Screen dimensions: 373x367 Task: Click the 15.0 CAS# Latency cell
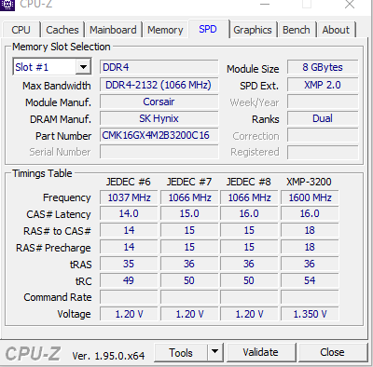[x=189, y=213]
